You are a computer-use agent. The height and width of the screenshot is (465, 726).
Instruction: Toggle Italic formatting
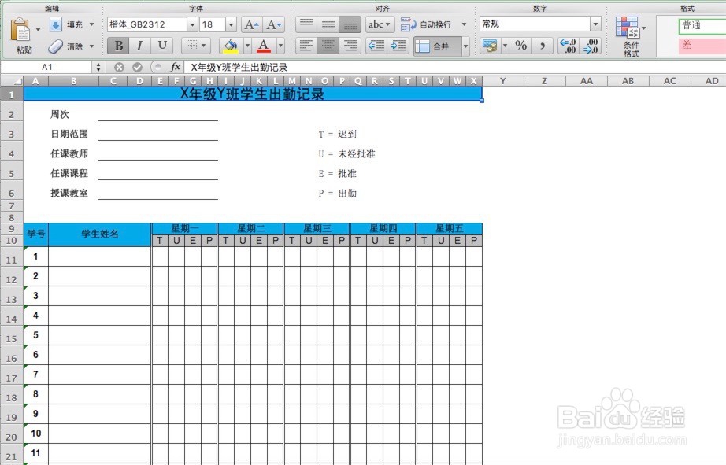(140, 46)
